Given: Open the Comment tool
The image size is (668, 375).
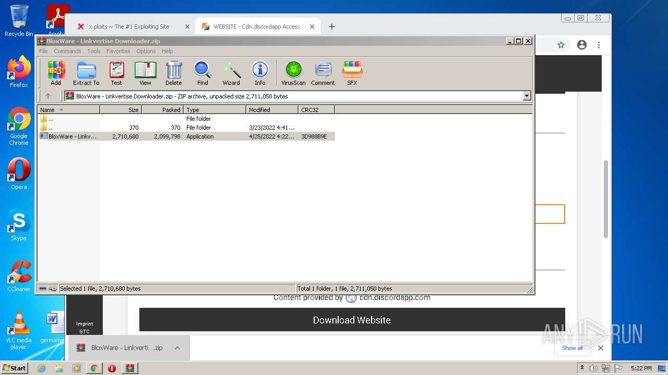Looking at the screenshot, I should click(x=323, y=73).
